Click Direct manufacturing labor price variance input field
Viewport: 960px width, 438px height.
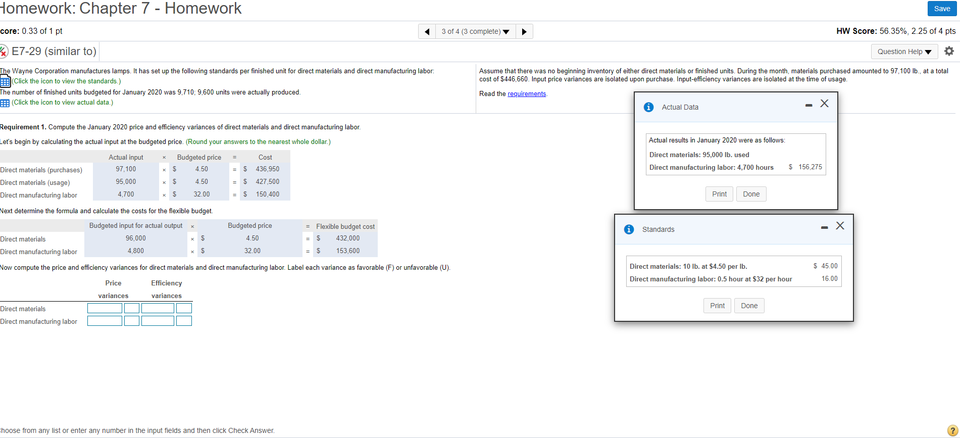point(105,321)
